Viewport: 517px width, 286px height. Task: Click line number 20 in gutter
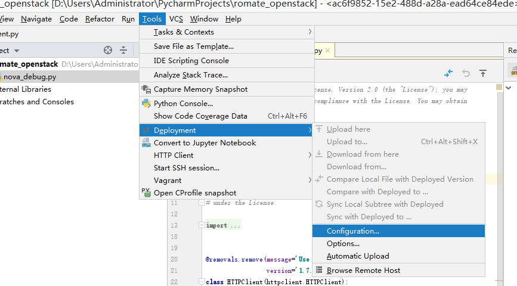[x=174, y=259]
